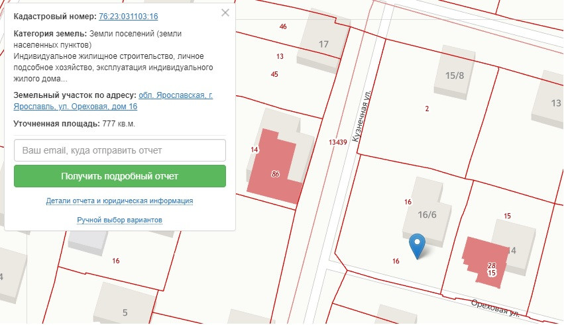Click the Ореховая ул. street label

[x=495, y=308]
